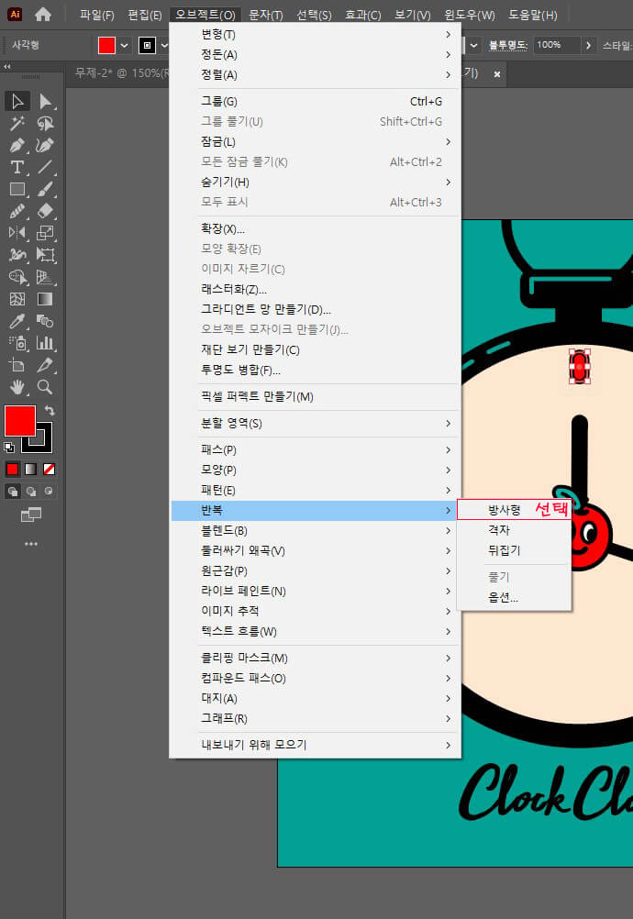The height and width of the screenshot is (919, 633).
Task: Select the Symbol Sprayer tool
Action: point(17,343)
